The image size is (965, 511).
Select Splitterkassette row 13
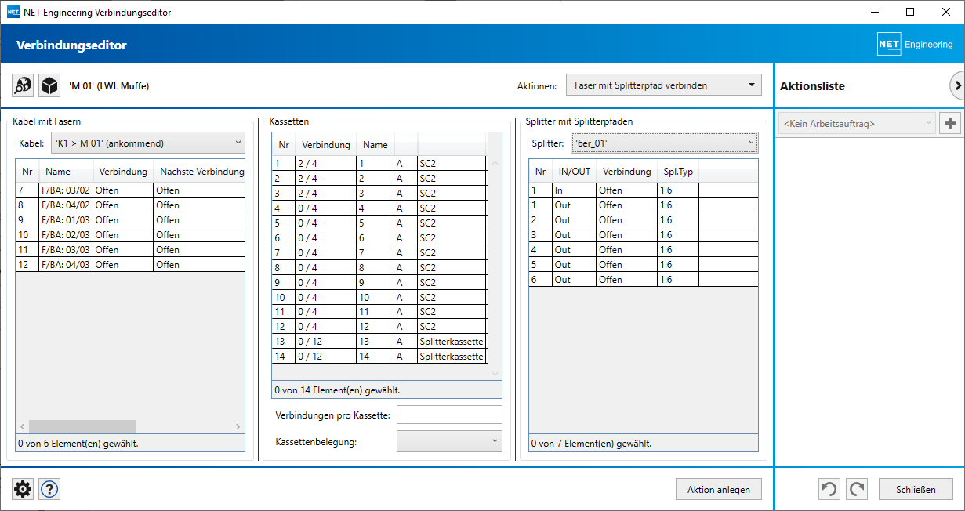(379, 341)
